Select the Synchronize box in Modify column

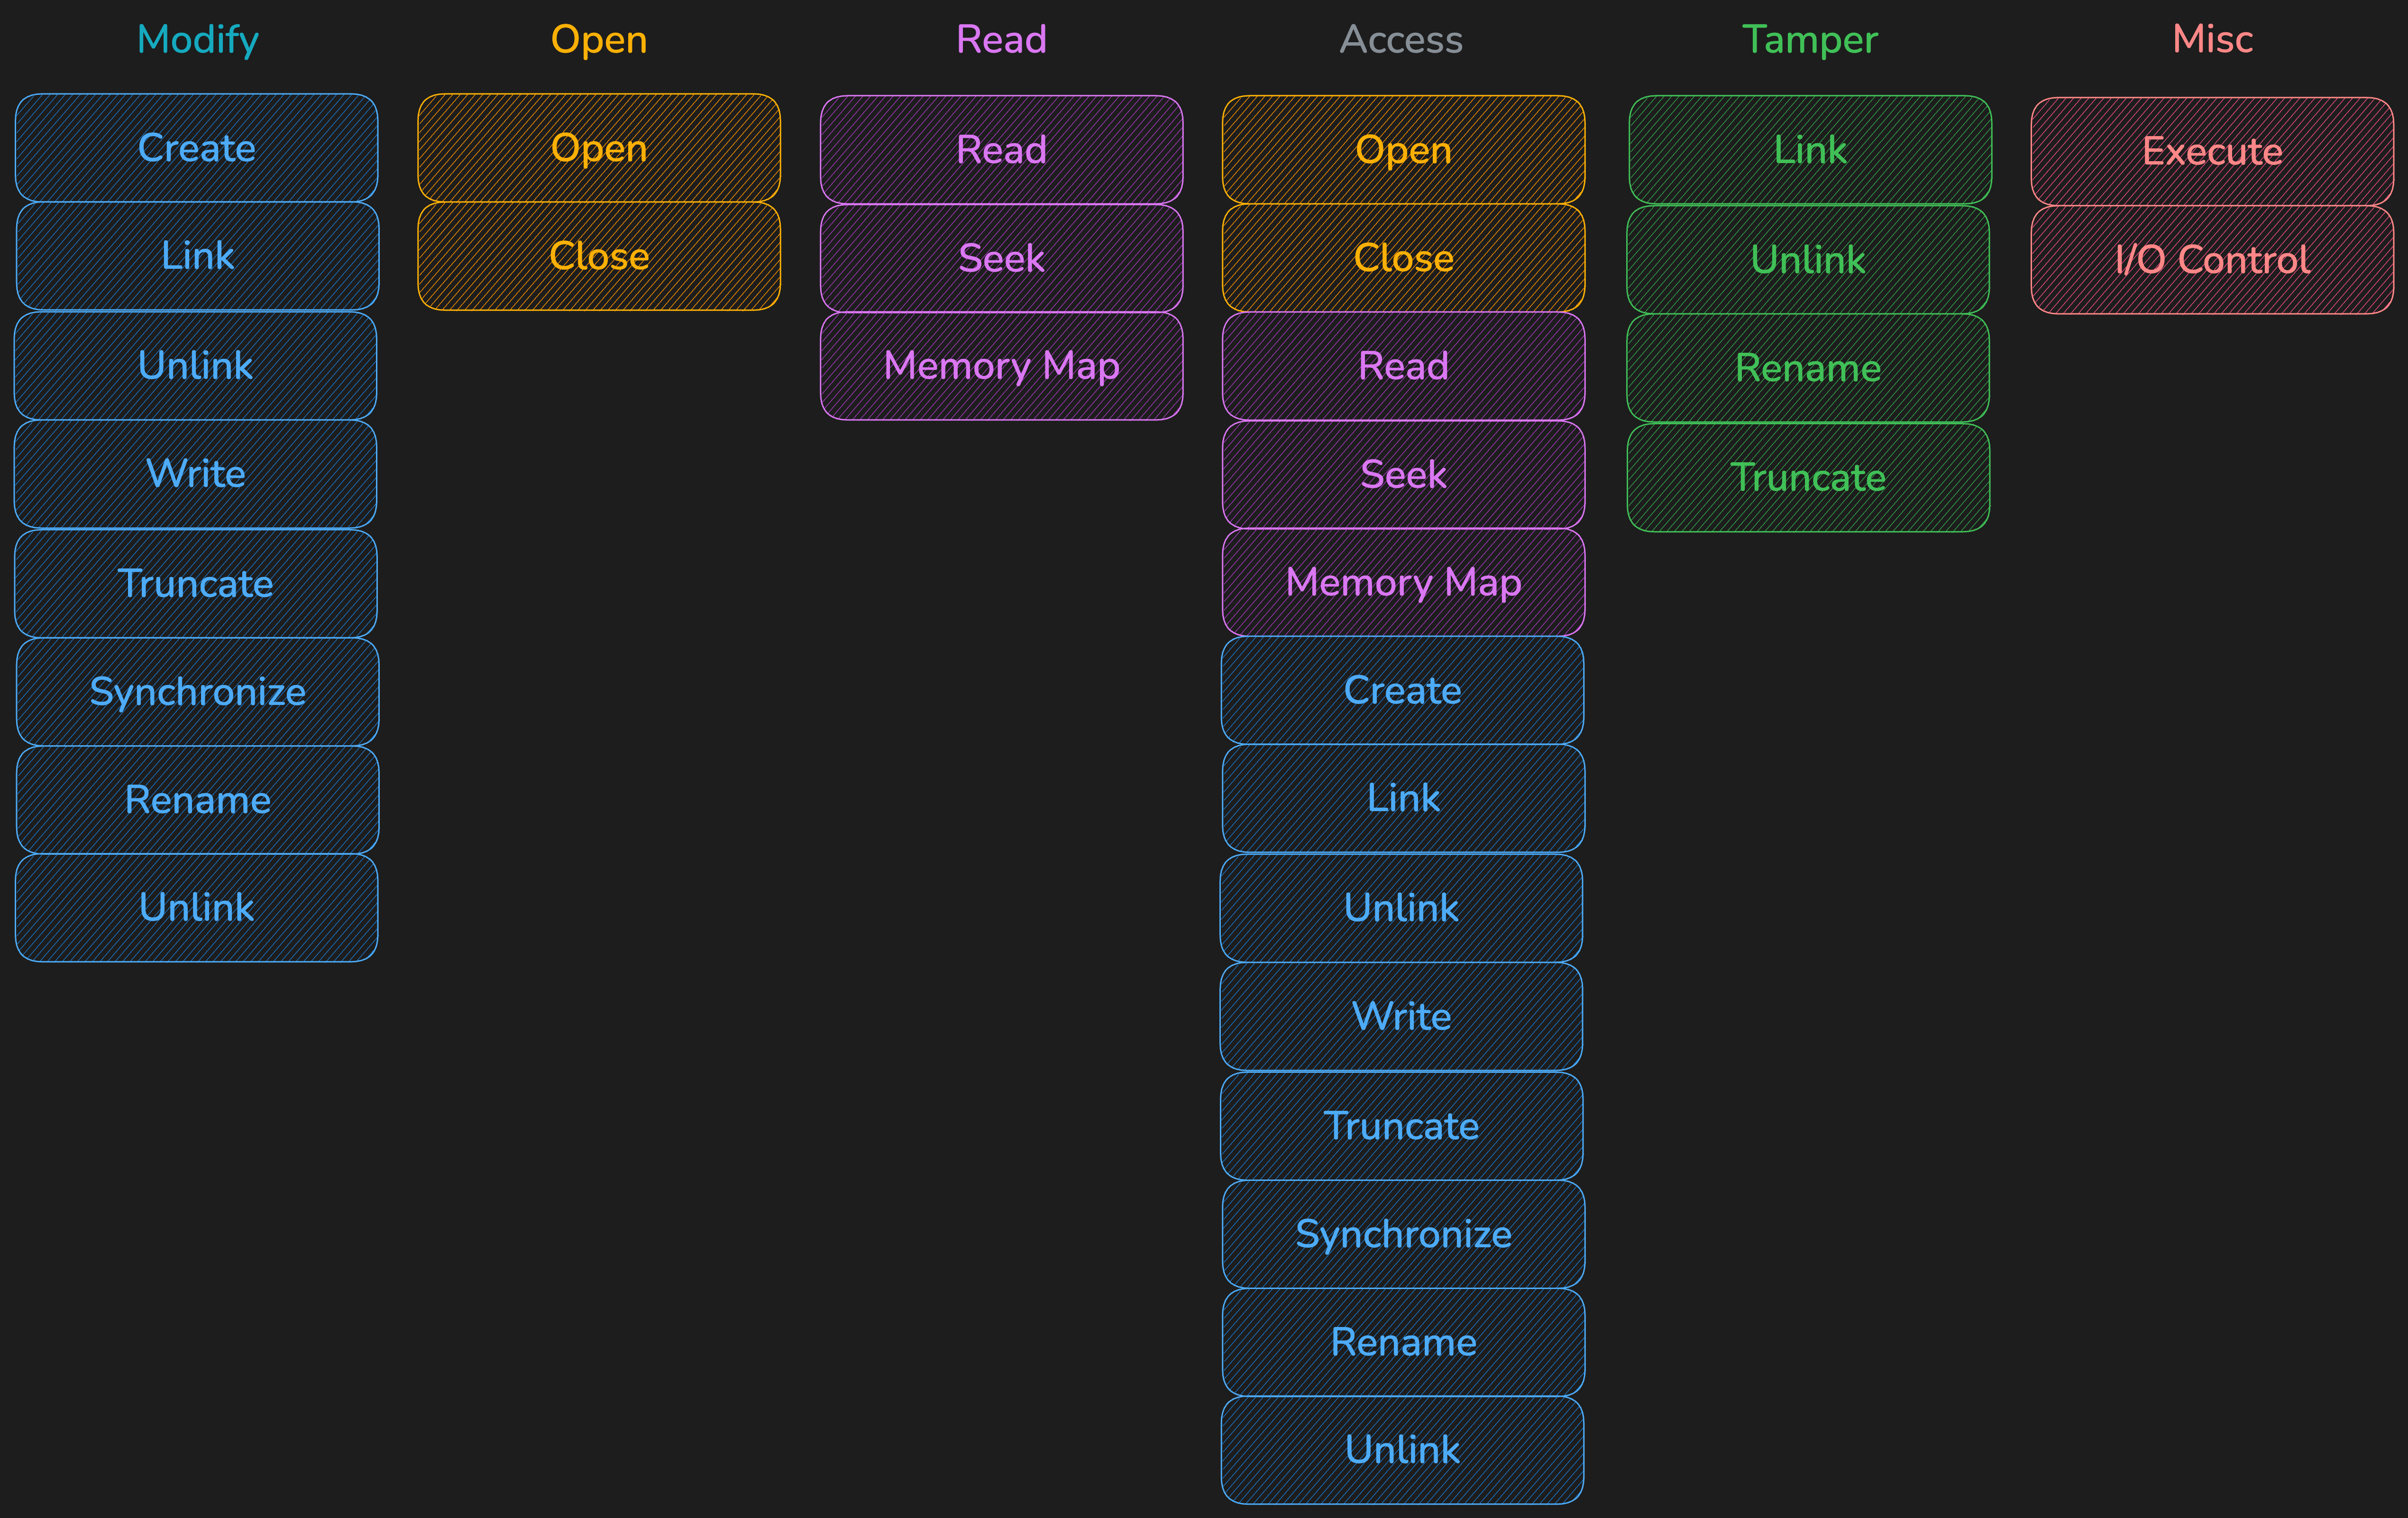[x=197, y=691]
